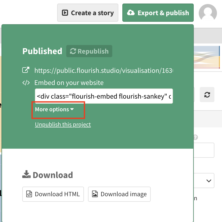
Task: Click the external link icon beside the public URL
Action: coord(26,70)
